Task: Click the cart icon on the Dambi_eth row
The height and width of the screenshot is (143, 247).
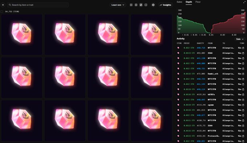Action: click(243, 74)
